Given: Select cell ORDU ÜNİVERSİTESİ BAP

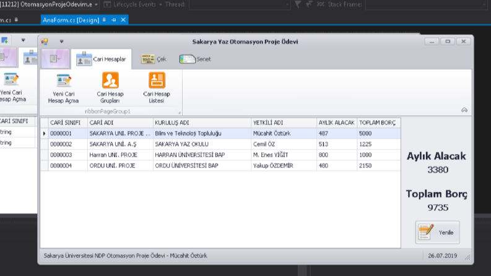Looking at the screenshot, I should pyautogui.click(x=202, y=165).
